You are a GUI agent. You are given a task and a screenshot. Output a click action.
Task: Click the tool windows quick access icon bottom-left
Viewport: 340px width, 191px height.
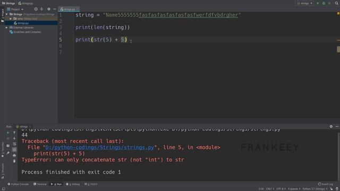coord(4,189)
